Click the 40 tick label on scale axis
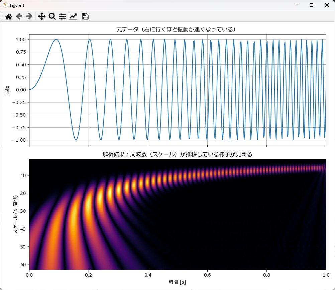 [x=23, y=229]
